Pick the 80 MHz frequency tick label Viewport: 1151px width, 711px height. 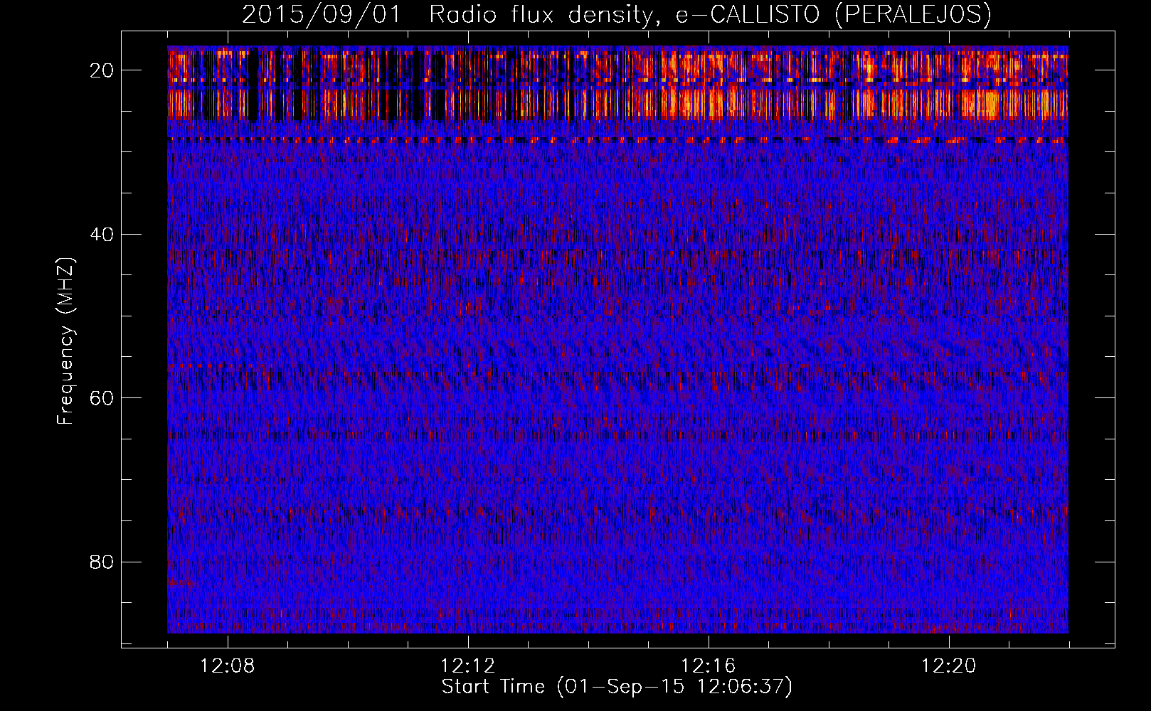click(x=102, y=562)
